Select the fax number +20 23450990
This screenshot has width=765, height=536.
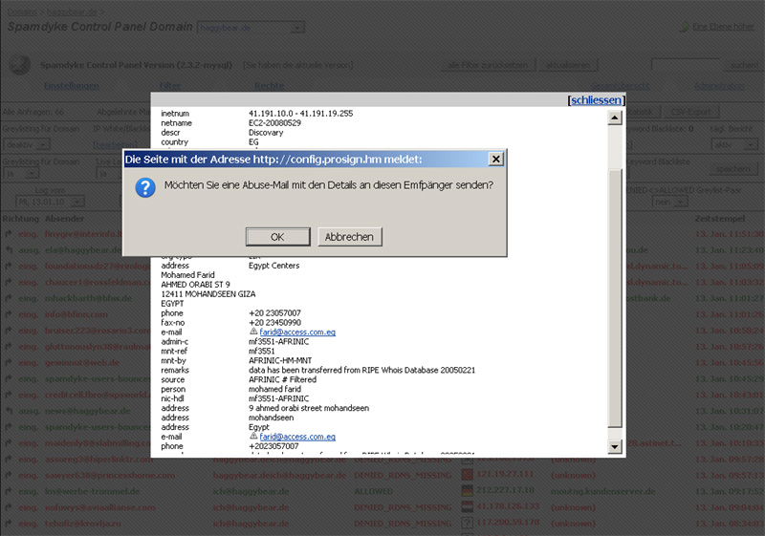tap(274, 323)
